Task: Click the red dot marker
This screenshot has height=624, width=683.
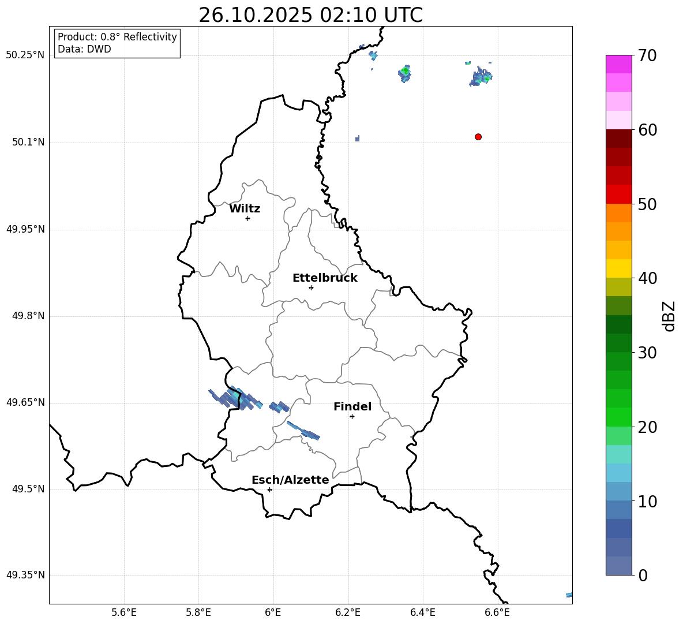Action: point(478,137)
